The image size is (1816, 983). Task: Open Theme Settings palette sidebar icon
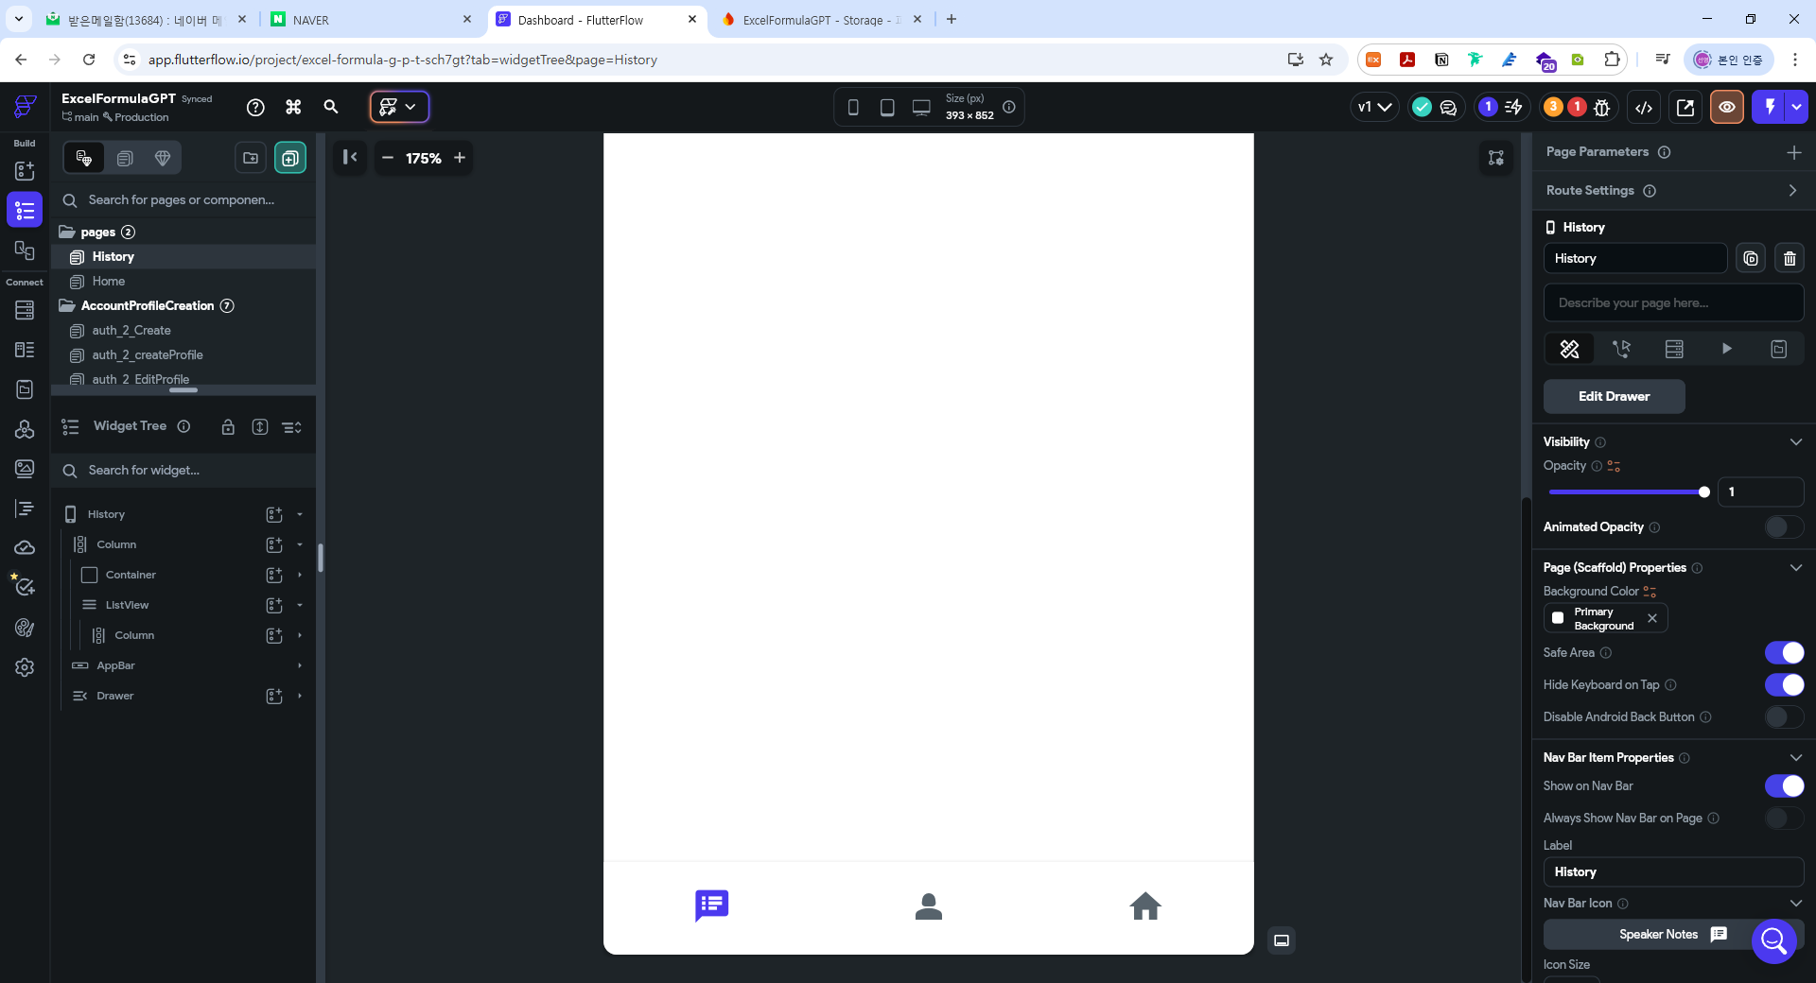[x=25, y=628]
